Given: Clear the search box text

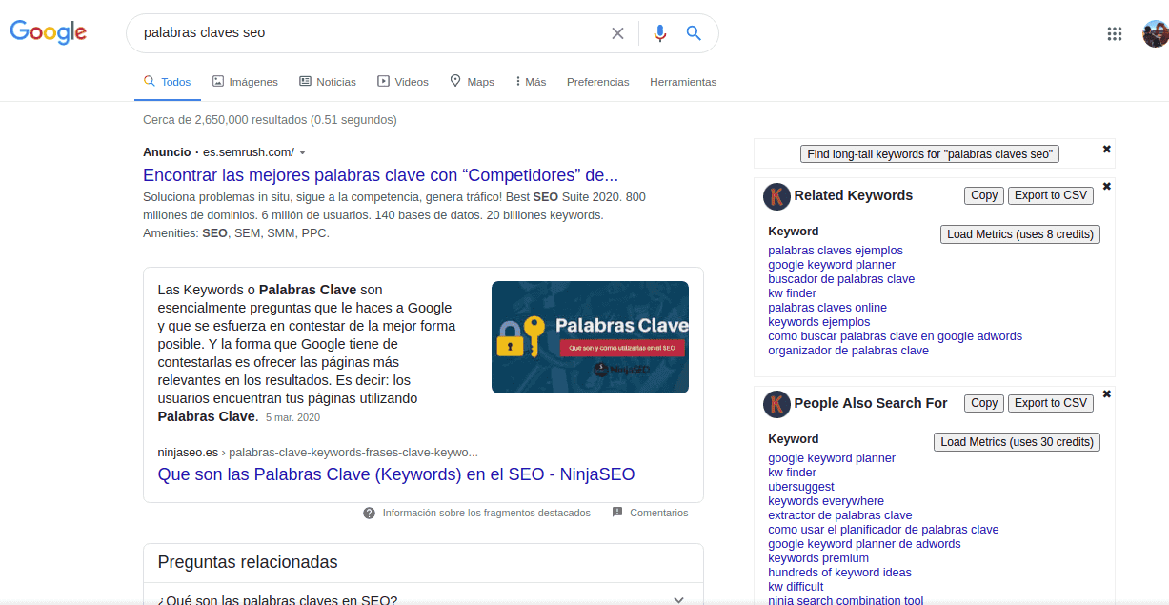Looking at the screenshot, I should point(617,33).
